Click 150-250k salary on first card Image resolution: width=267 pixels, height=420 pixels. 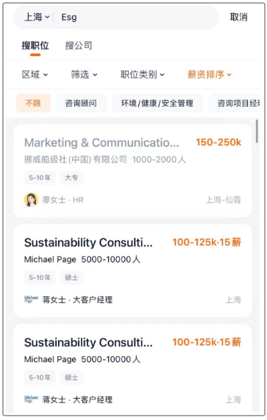click(x=218, y=142)
